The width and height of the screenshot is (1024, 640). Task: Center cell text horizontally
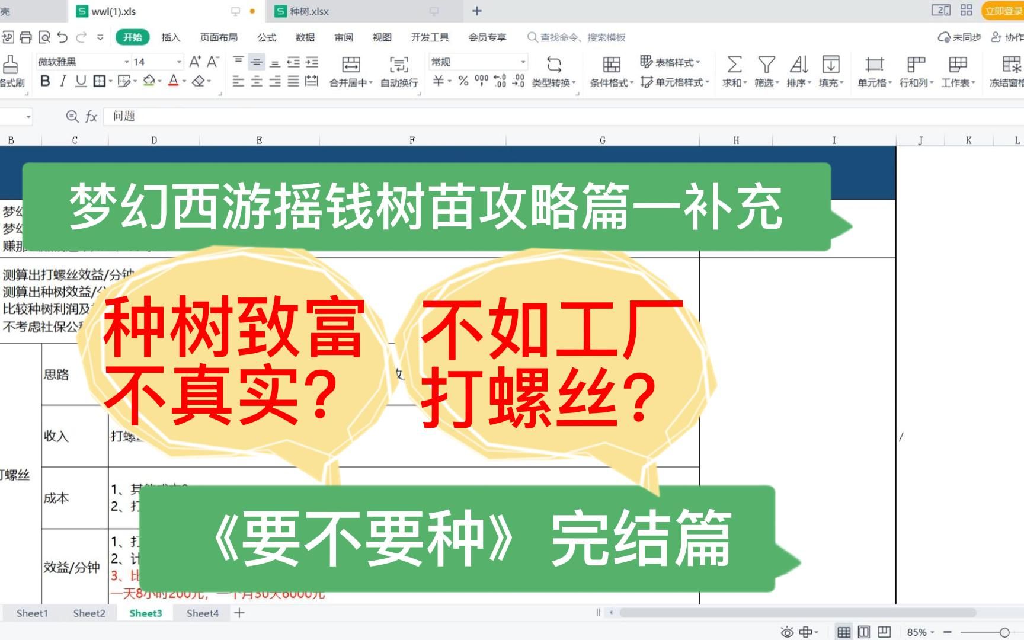tap(257, 81)
